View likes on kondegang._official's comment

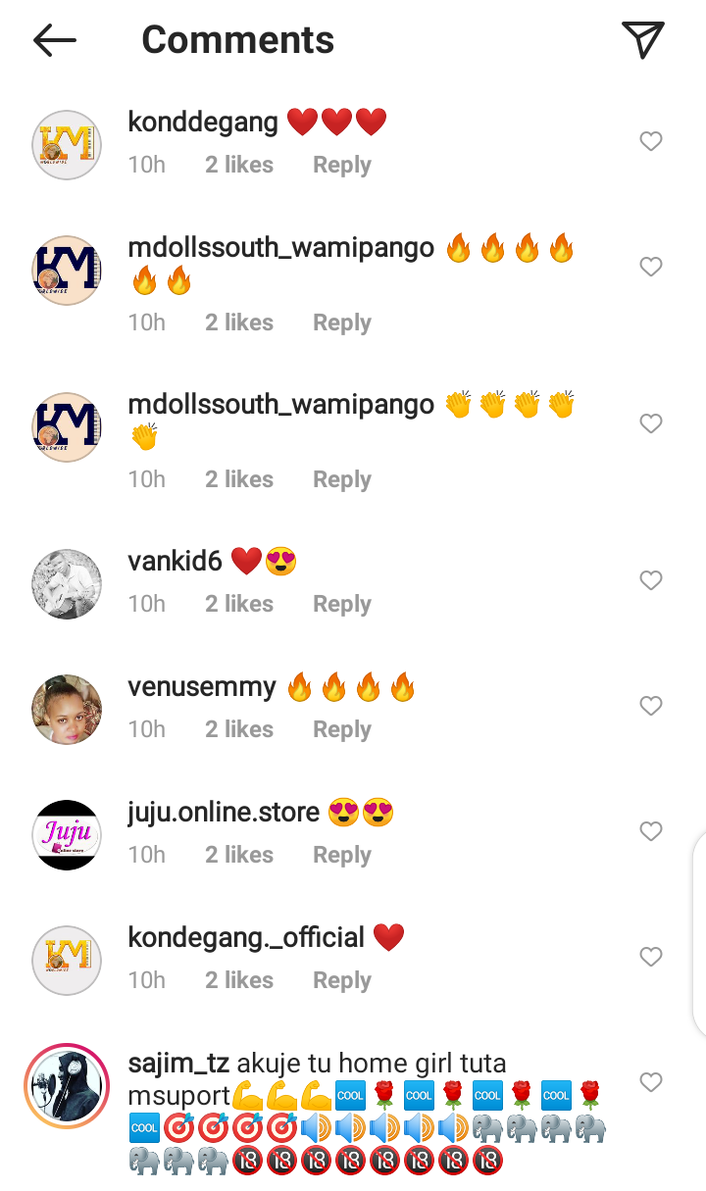[x=239, y=980]
